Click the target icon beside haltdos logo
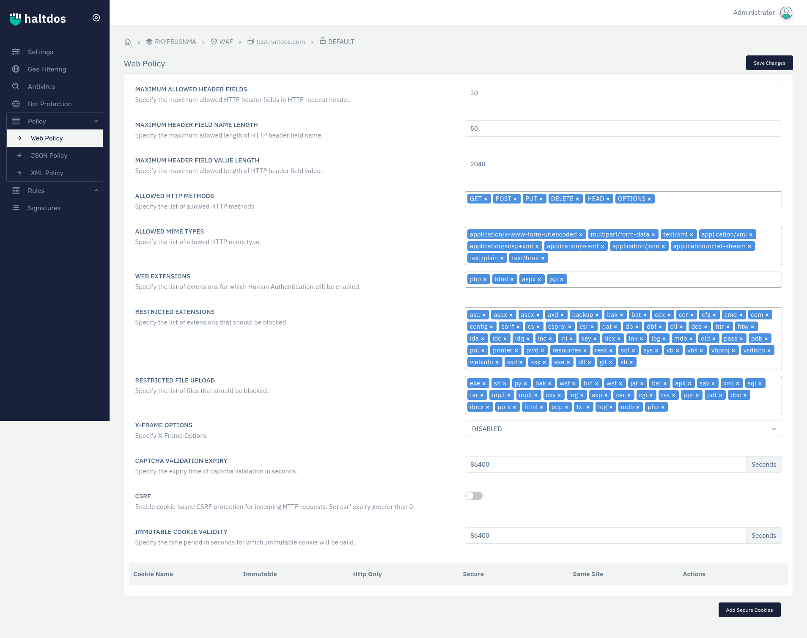The image size is (807, 638). pos(96,18)
